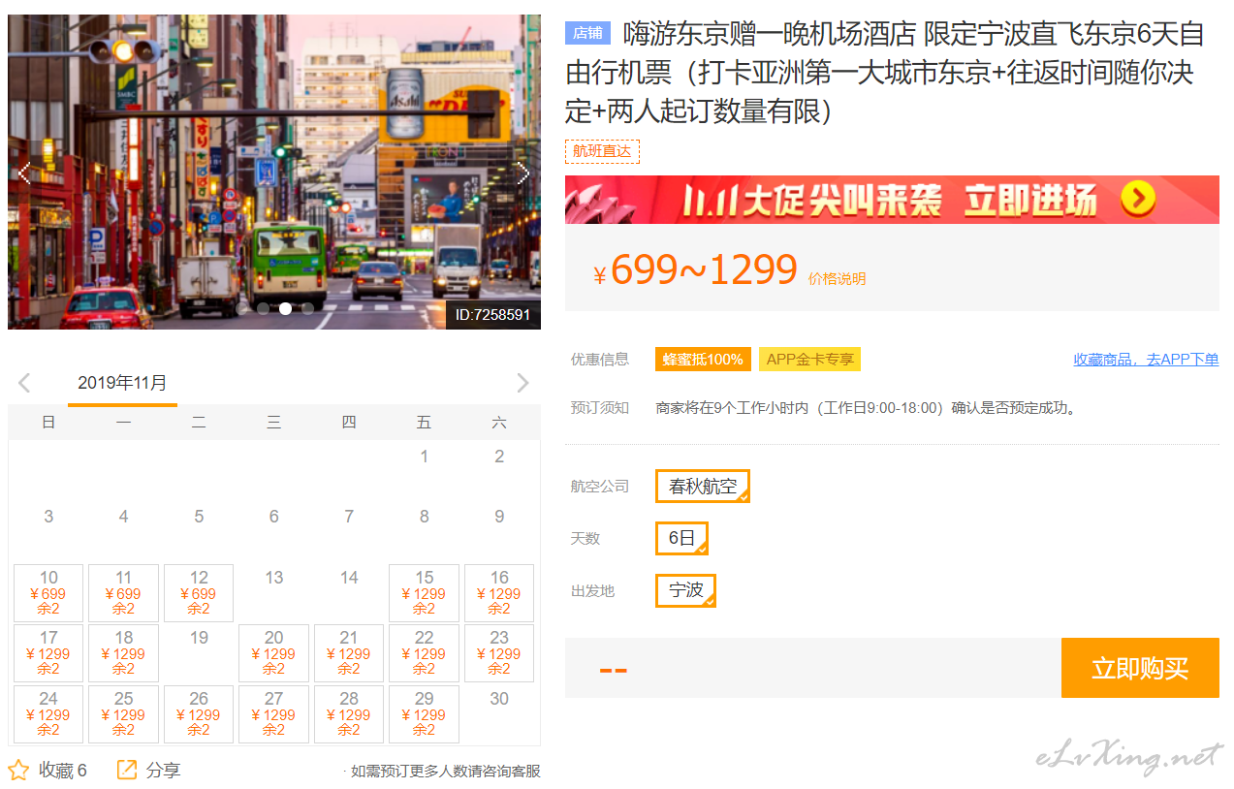Select the active third carousel dot
Screen dimensions: 1234x789
(285, 309)
